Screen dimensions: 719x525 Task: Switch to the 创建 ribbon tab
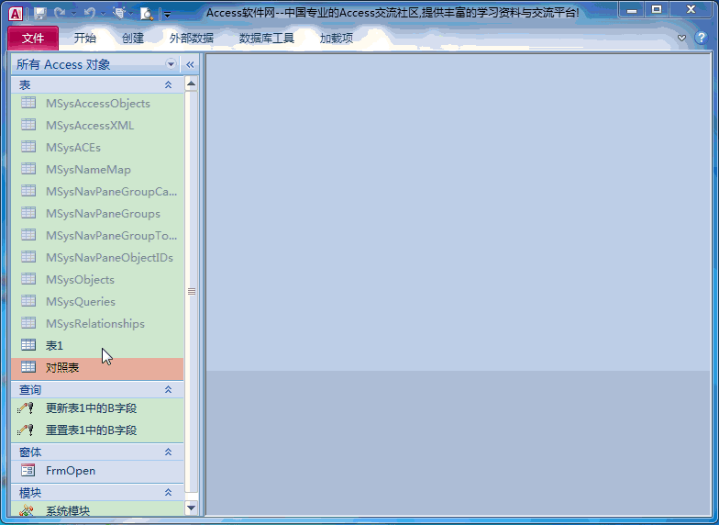133,39
